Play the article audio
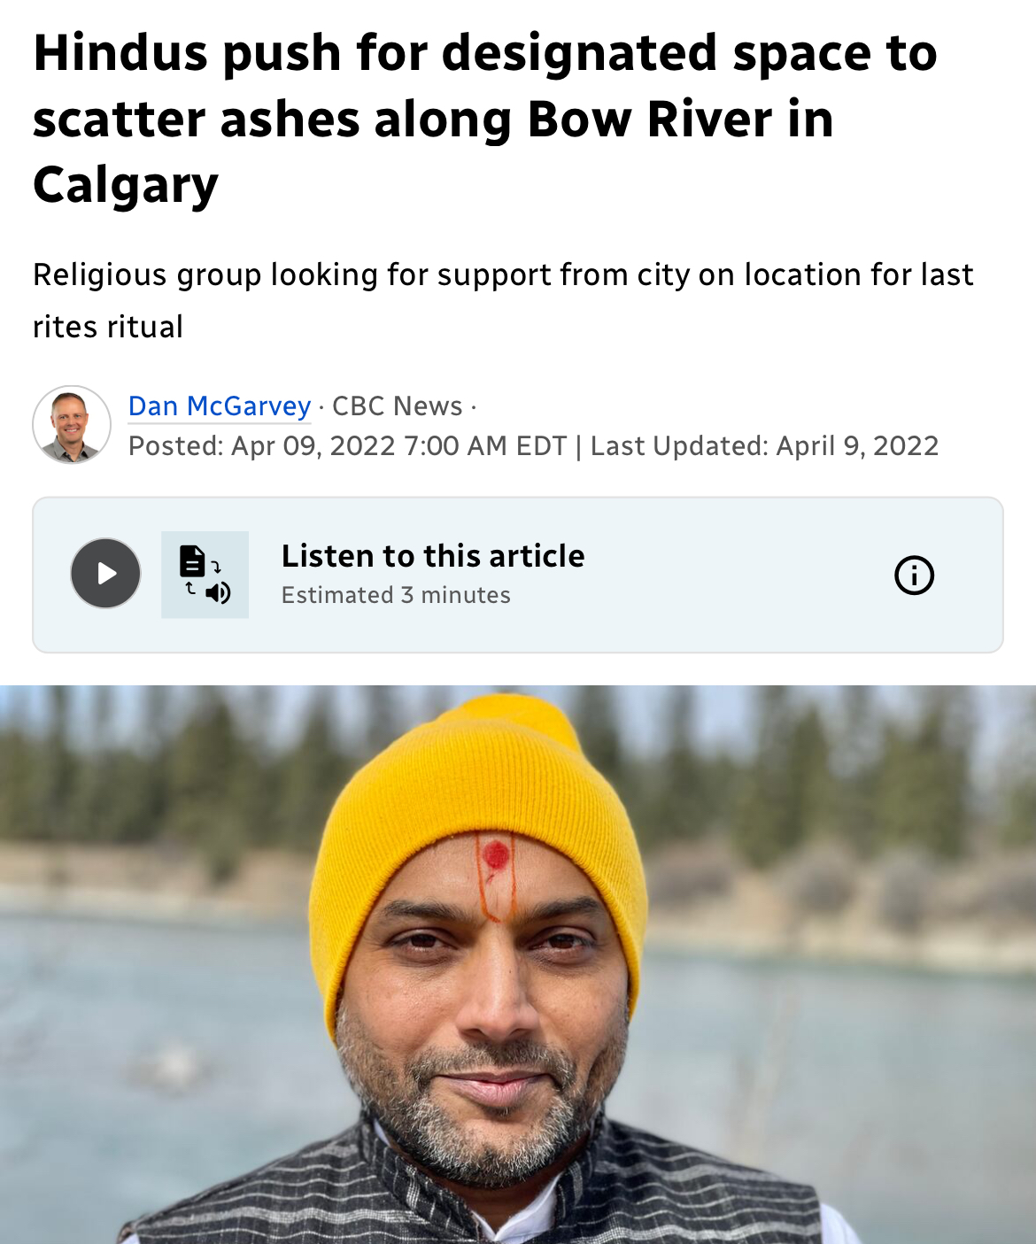The image size is (1036, 1244). click(x=105, y=574)
